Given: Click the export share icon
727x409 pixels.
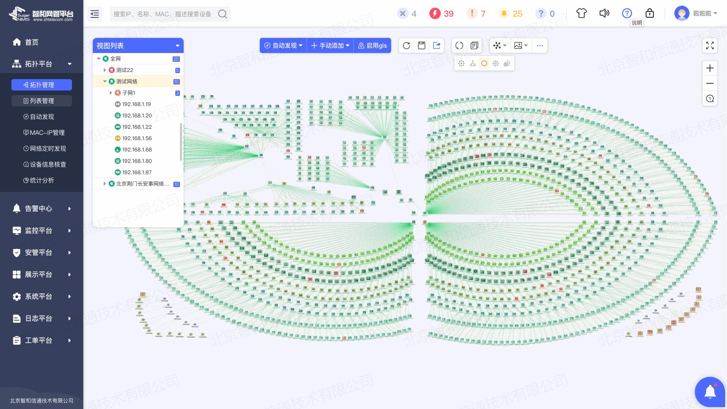Looking at the screenshot, I should 437,45.
